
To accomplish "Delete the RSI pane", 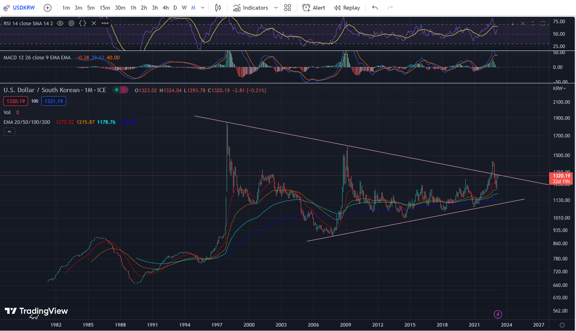I will pyautogui.click(x=523, y=23).
